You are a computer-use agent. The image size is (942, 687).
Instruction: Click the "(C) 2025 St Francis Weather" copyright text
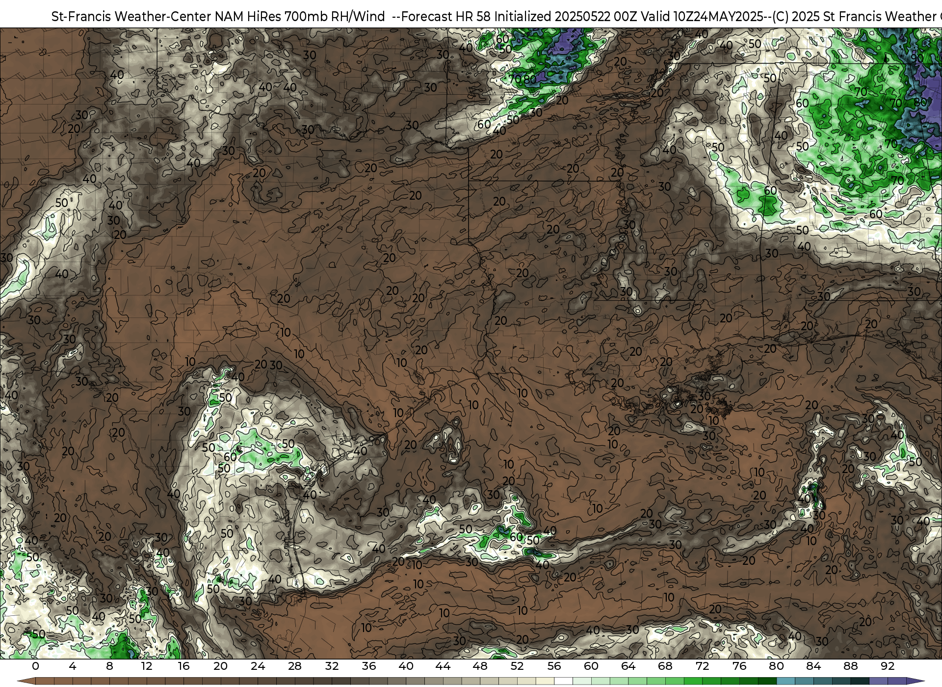854,17
